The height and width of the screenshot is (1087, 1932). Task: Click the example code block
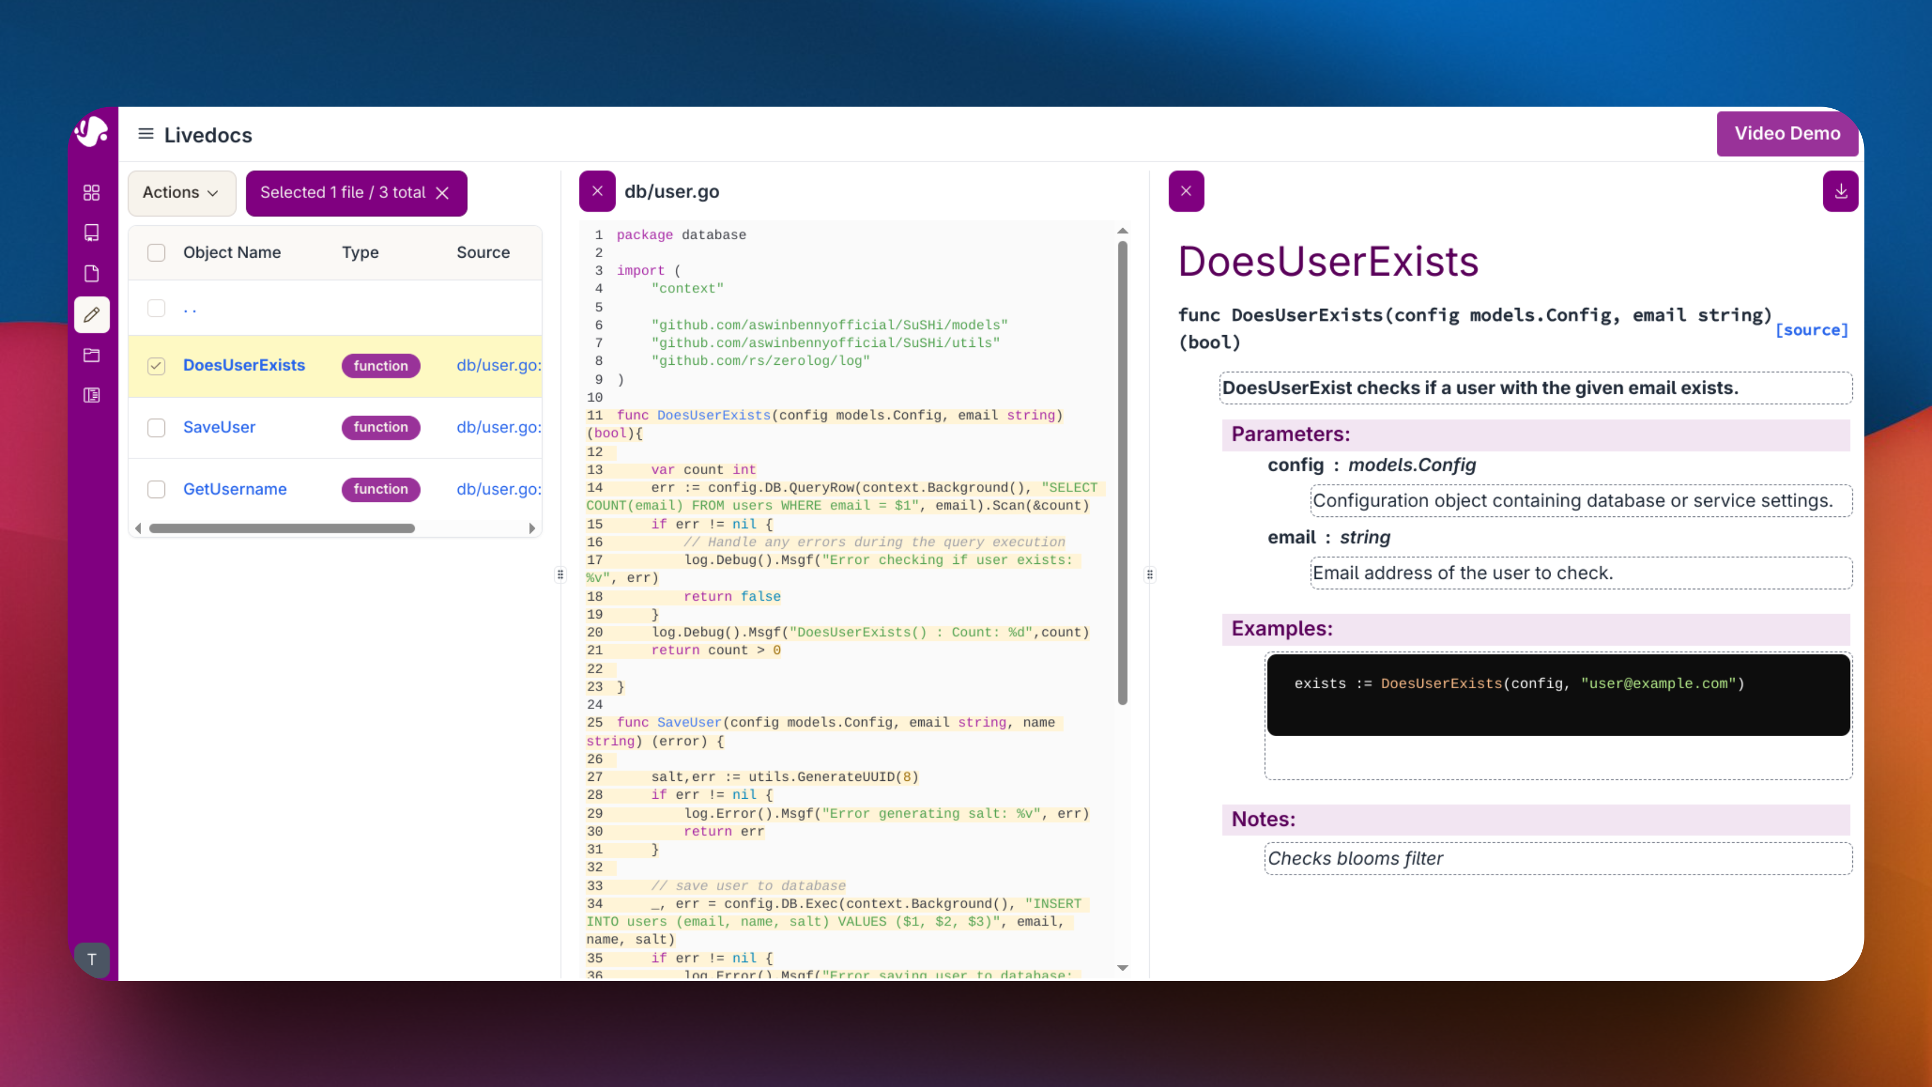1558,695
